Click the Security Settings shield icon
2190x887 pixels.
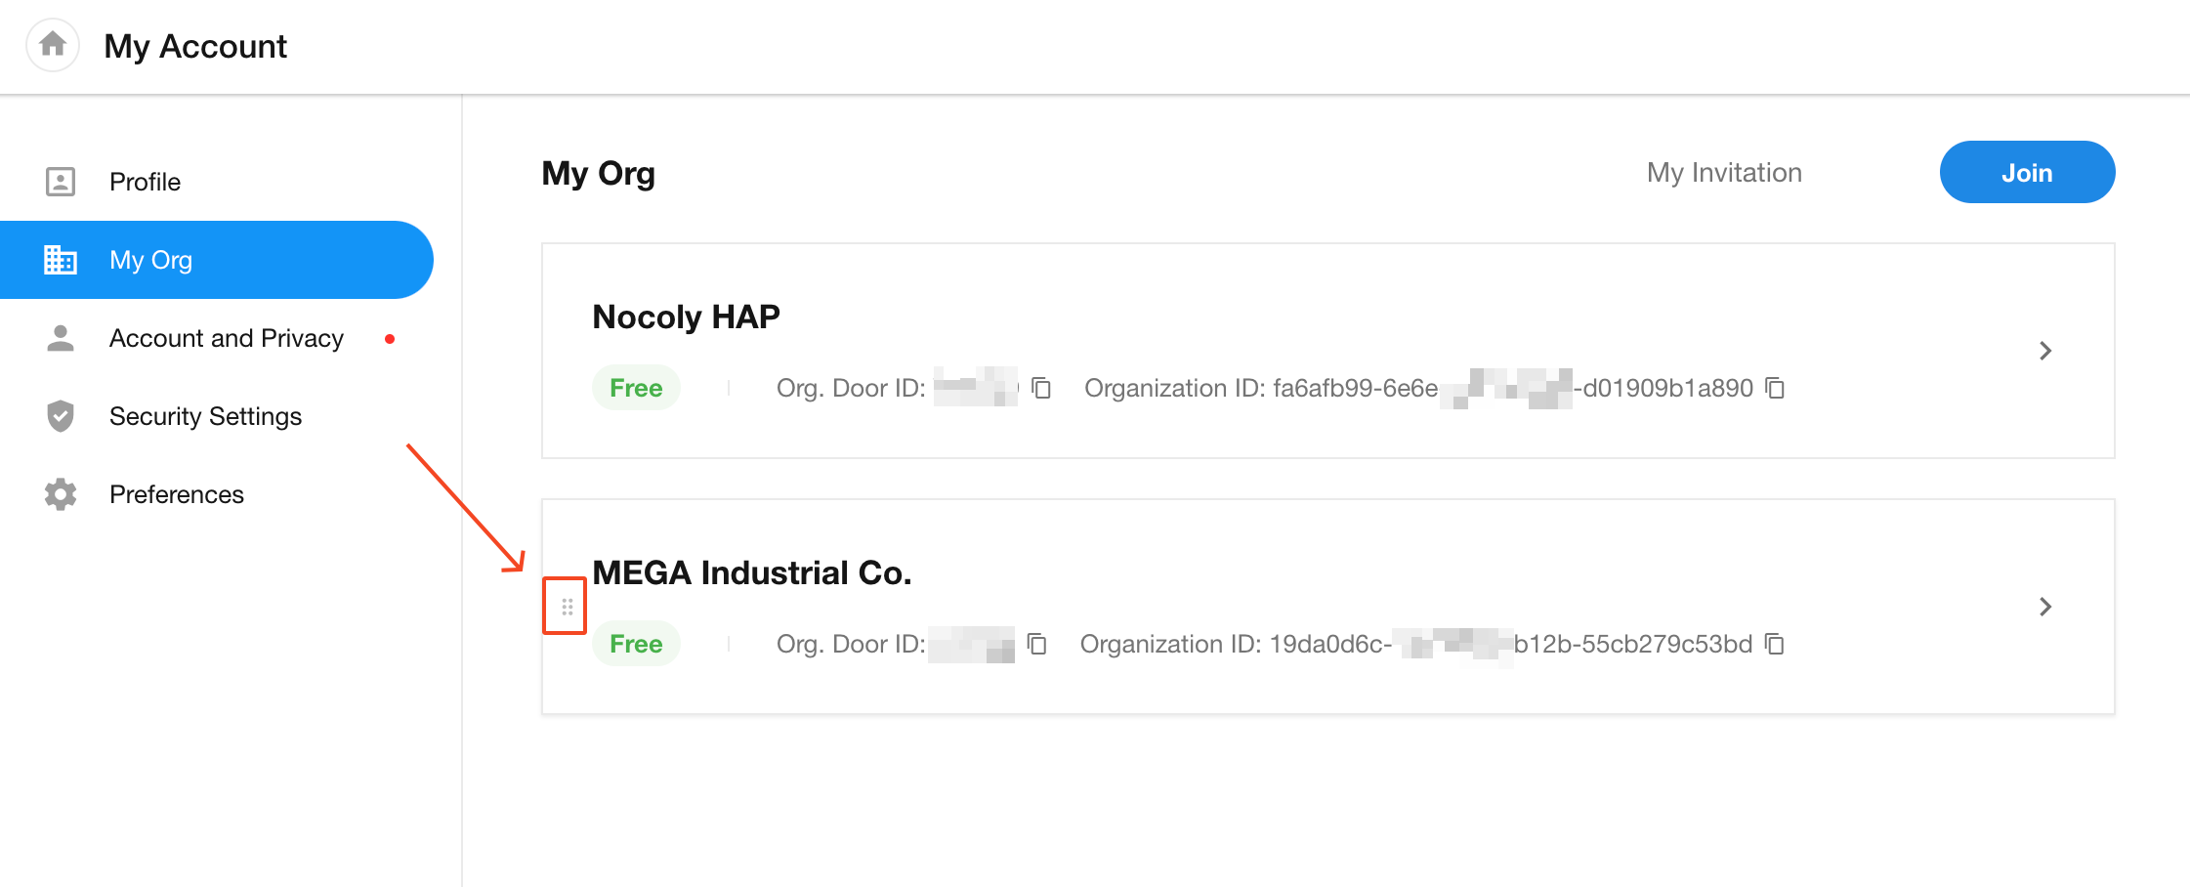pos(61,416)
